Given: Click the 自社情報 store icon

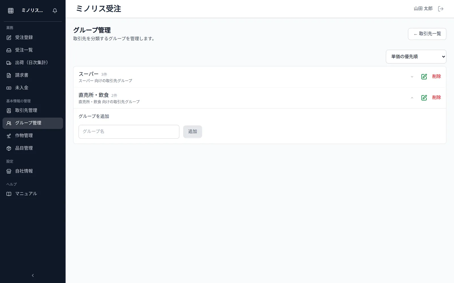Looking at the screenshot, I should tap(9, 171).
